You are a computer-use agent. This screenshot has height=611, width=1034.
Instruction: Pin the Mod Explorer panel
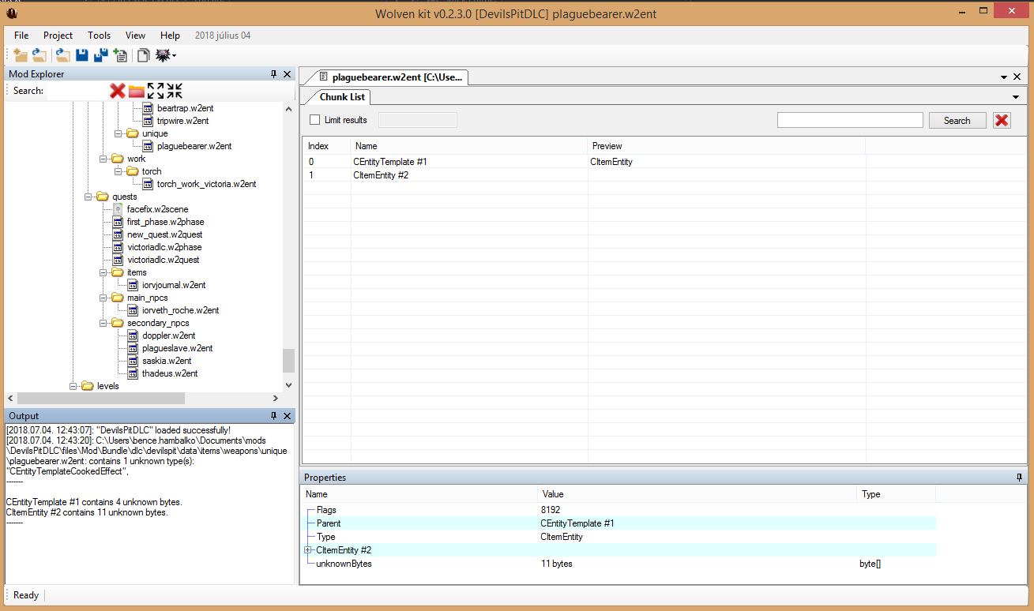(x=274, y=74)
